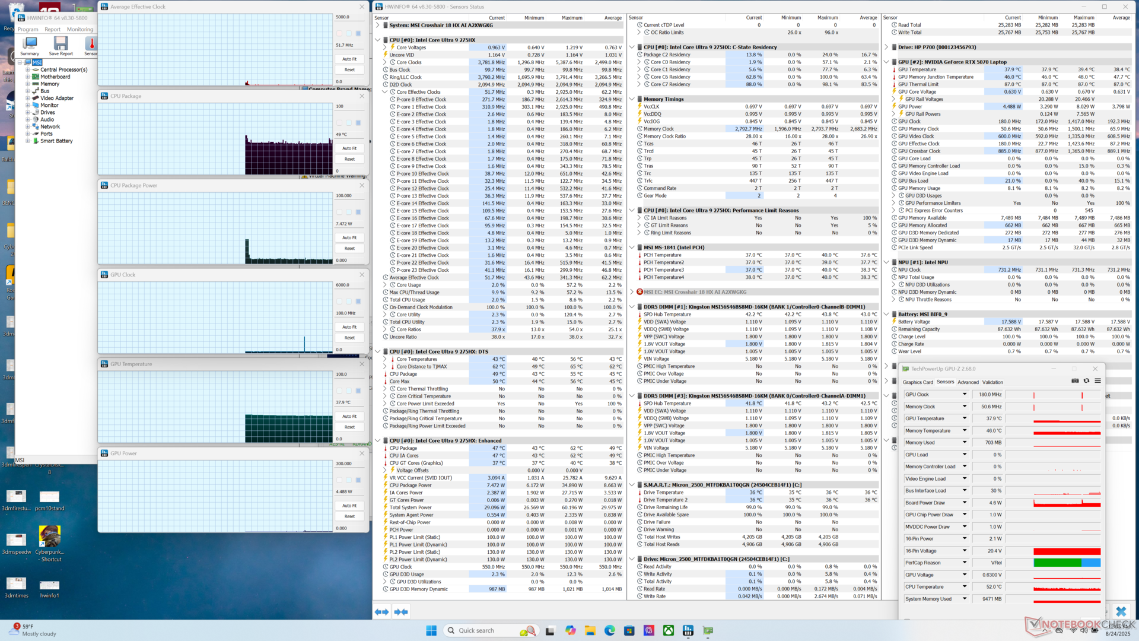Open the GPU Clock dropdown in GPU-Z
This screenshot has width=1139, height=641.
[965, 395]
